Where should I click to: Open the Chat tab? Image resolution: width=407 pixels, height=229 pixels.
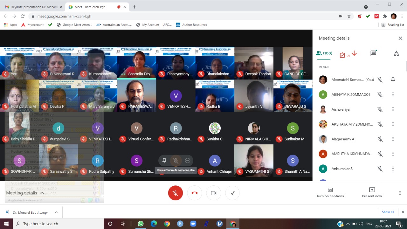pos(373,53)
